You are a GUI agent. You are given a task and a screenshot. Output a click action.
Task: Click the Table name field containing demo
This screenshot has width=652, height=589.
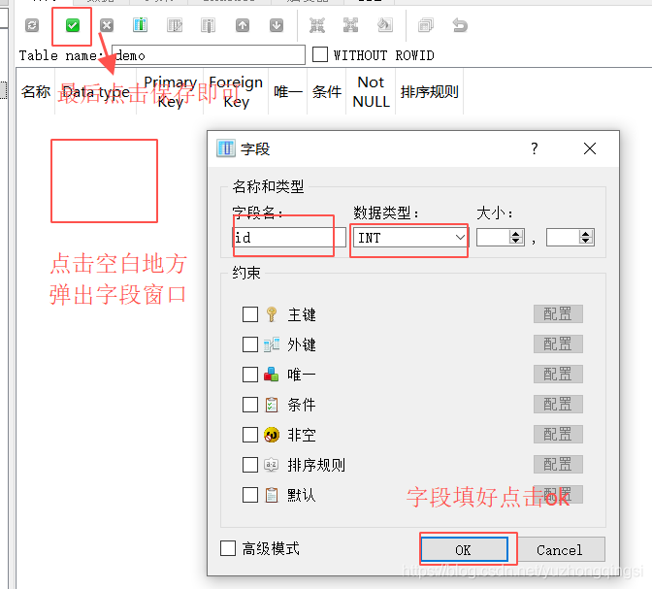(209, 55)
